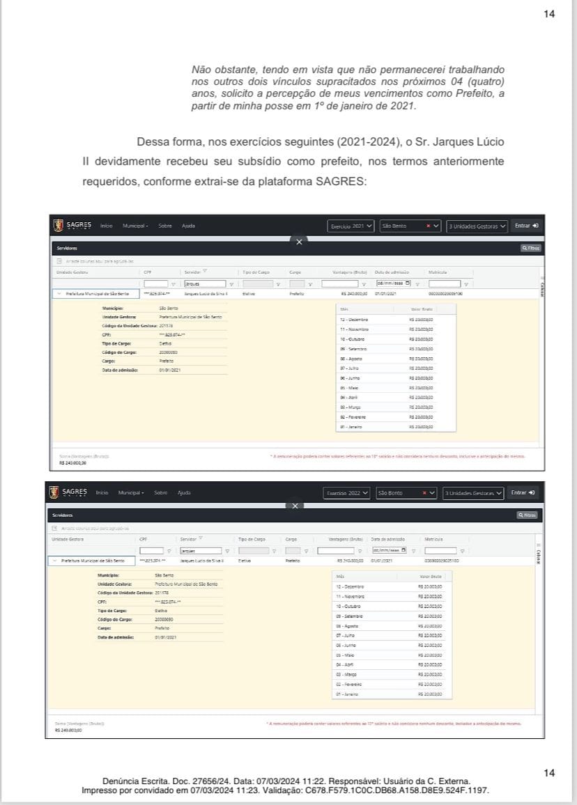Open Exercício 2021 year dropdown
Screen dimensions: 577x805
click(351, 226)
